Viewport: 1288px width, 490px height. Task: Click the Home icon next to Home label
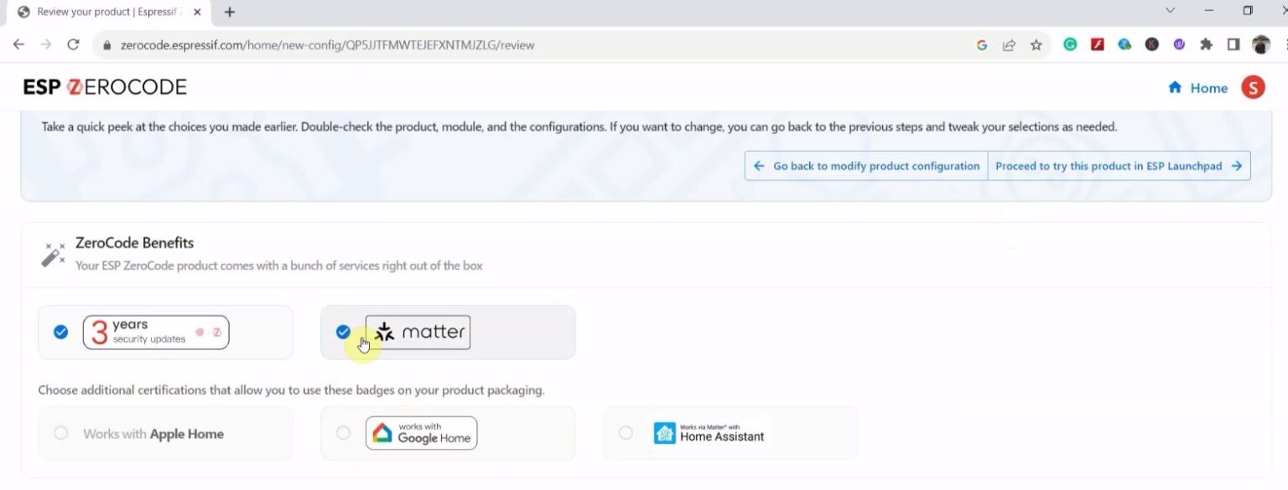point(1176,87)
